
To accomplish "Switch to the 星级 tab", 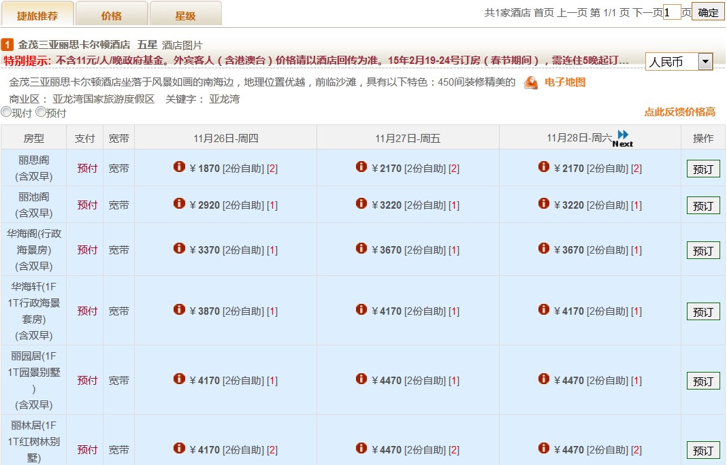I will coord(185,15).
